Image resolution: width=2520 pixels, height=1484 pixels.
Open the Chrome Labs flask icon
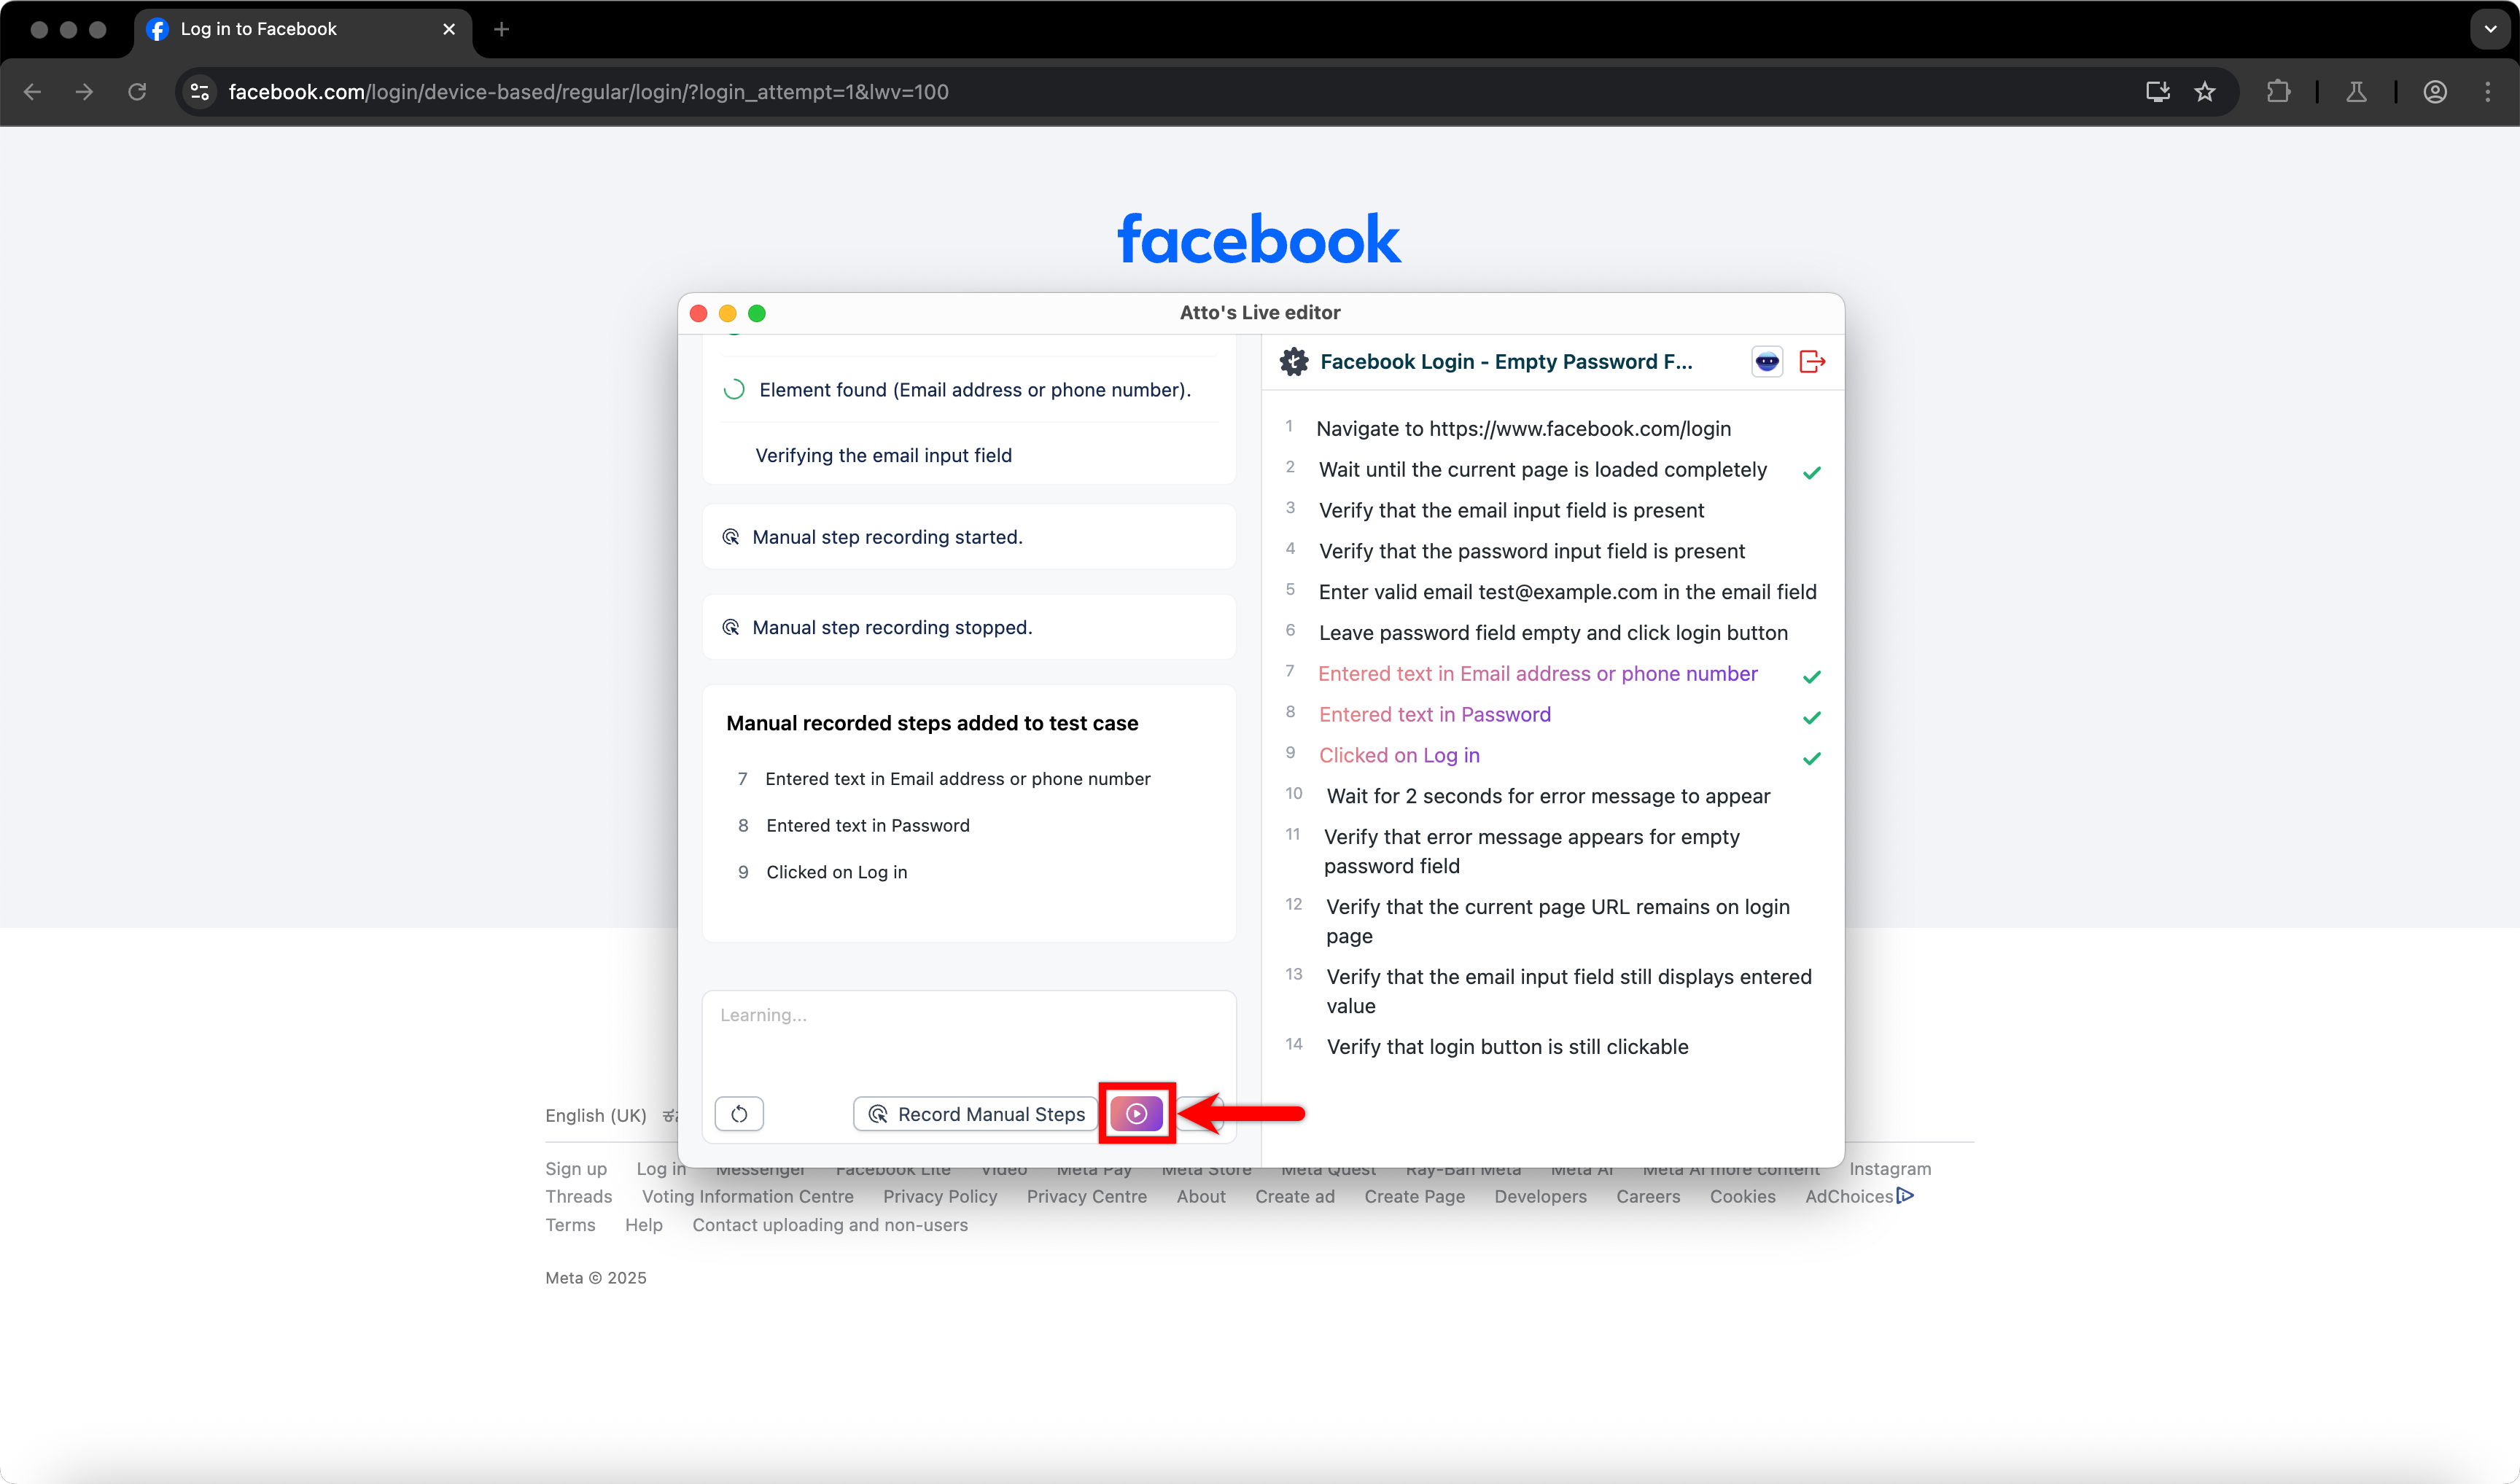2356,92
